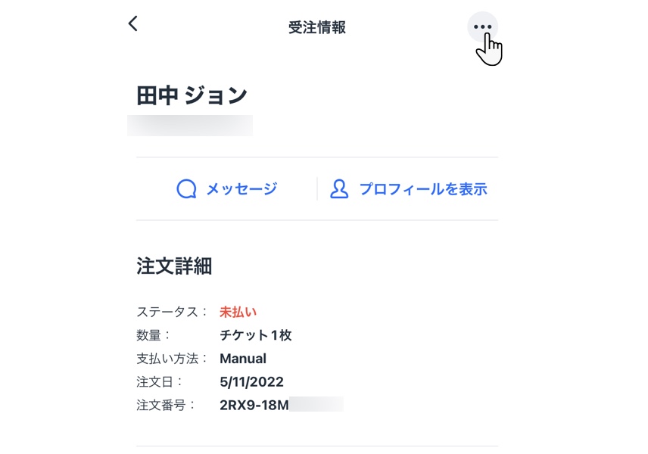This screenshot has height=454, width=648.
Task: Tap the speech bubble message icon
Action: pyautogui.click(x=186, y=189)
